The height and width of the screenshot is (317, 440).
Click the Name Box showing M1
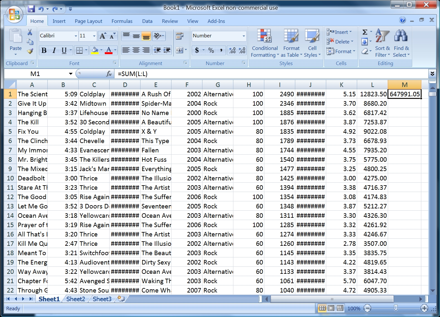[x=35, y=74]
